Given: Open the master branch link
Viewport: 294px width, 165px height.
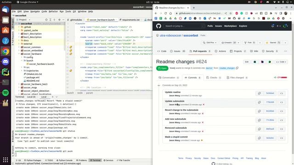Looking at the screenshot, I should 209,68.
